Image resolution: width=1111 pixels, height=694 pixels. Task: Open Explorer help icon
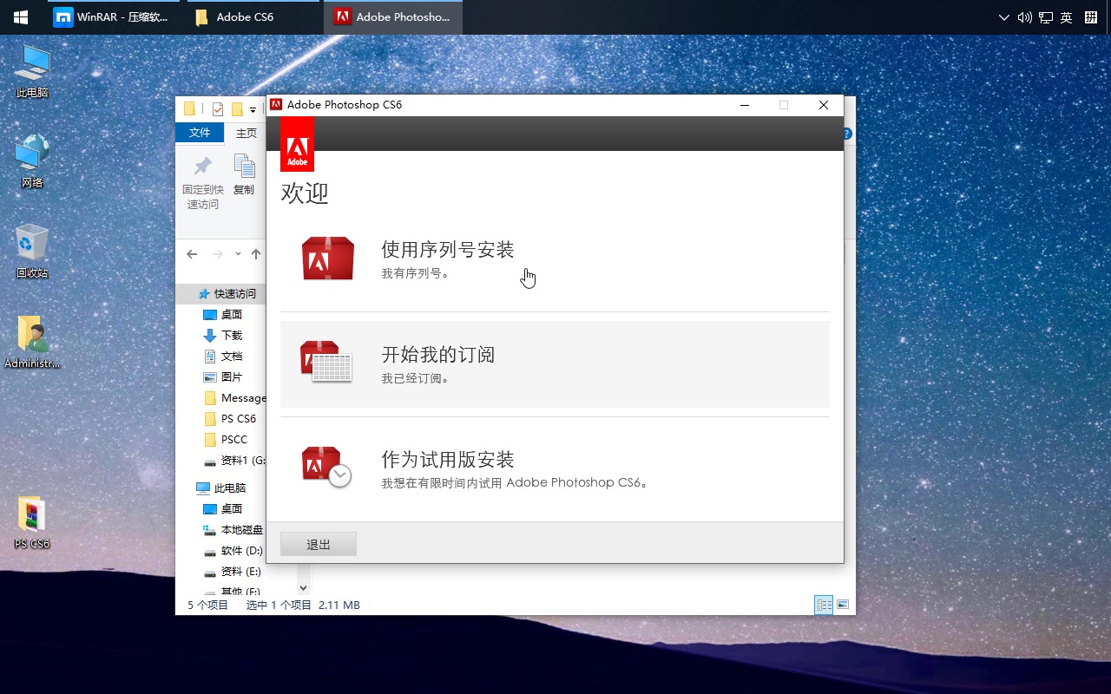[x=847, y=134]
